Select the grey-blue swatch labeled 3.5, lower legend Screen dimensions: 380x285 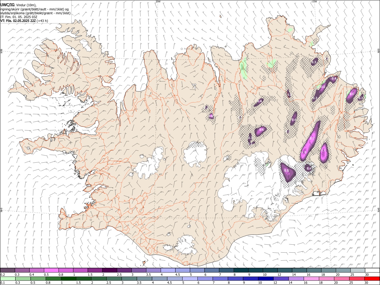pyautogui.click(x=144, y=278)
